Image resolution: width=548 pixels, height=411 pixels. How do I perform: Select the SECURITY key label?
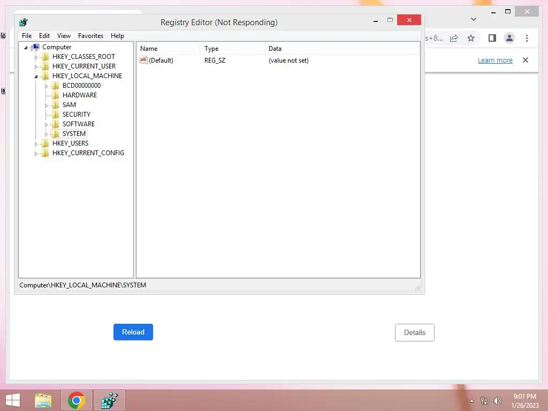77,115
